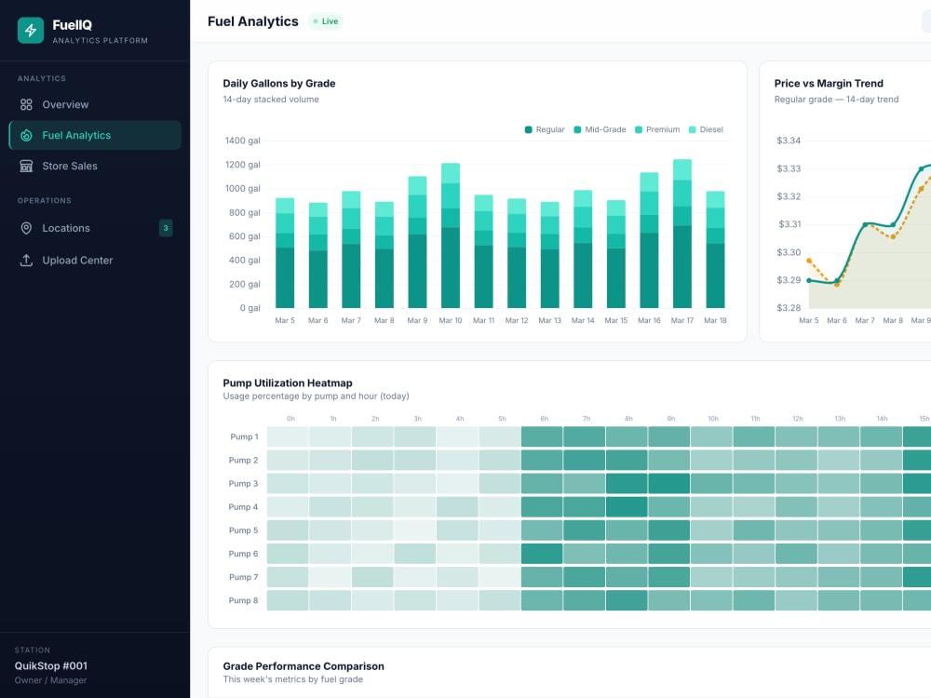Screen dimensions: 931x698
Task: Click the Mar 9 stacked bar
Action: [x=417, y=242]
